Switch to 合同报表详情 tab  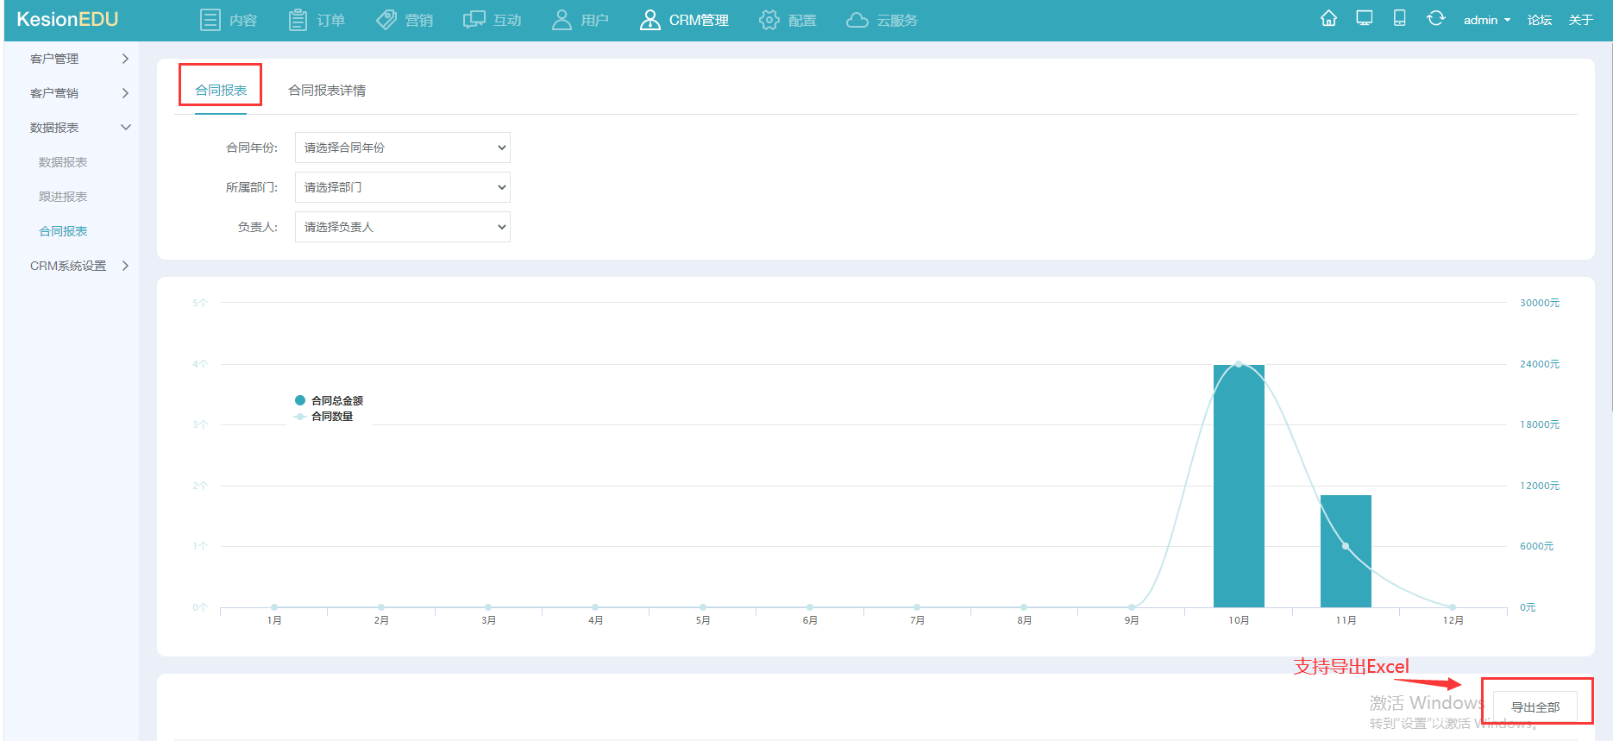[x=327, y=91]
